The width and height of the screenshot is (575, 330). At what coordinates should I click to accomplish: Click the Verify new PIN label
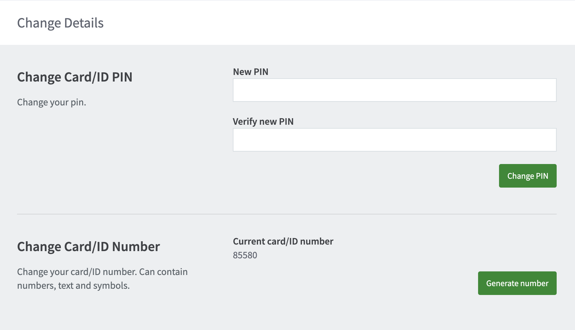(x=263, y=121)
